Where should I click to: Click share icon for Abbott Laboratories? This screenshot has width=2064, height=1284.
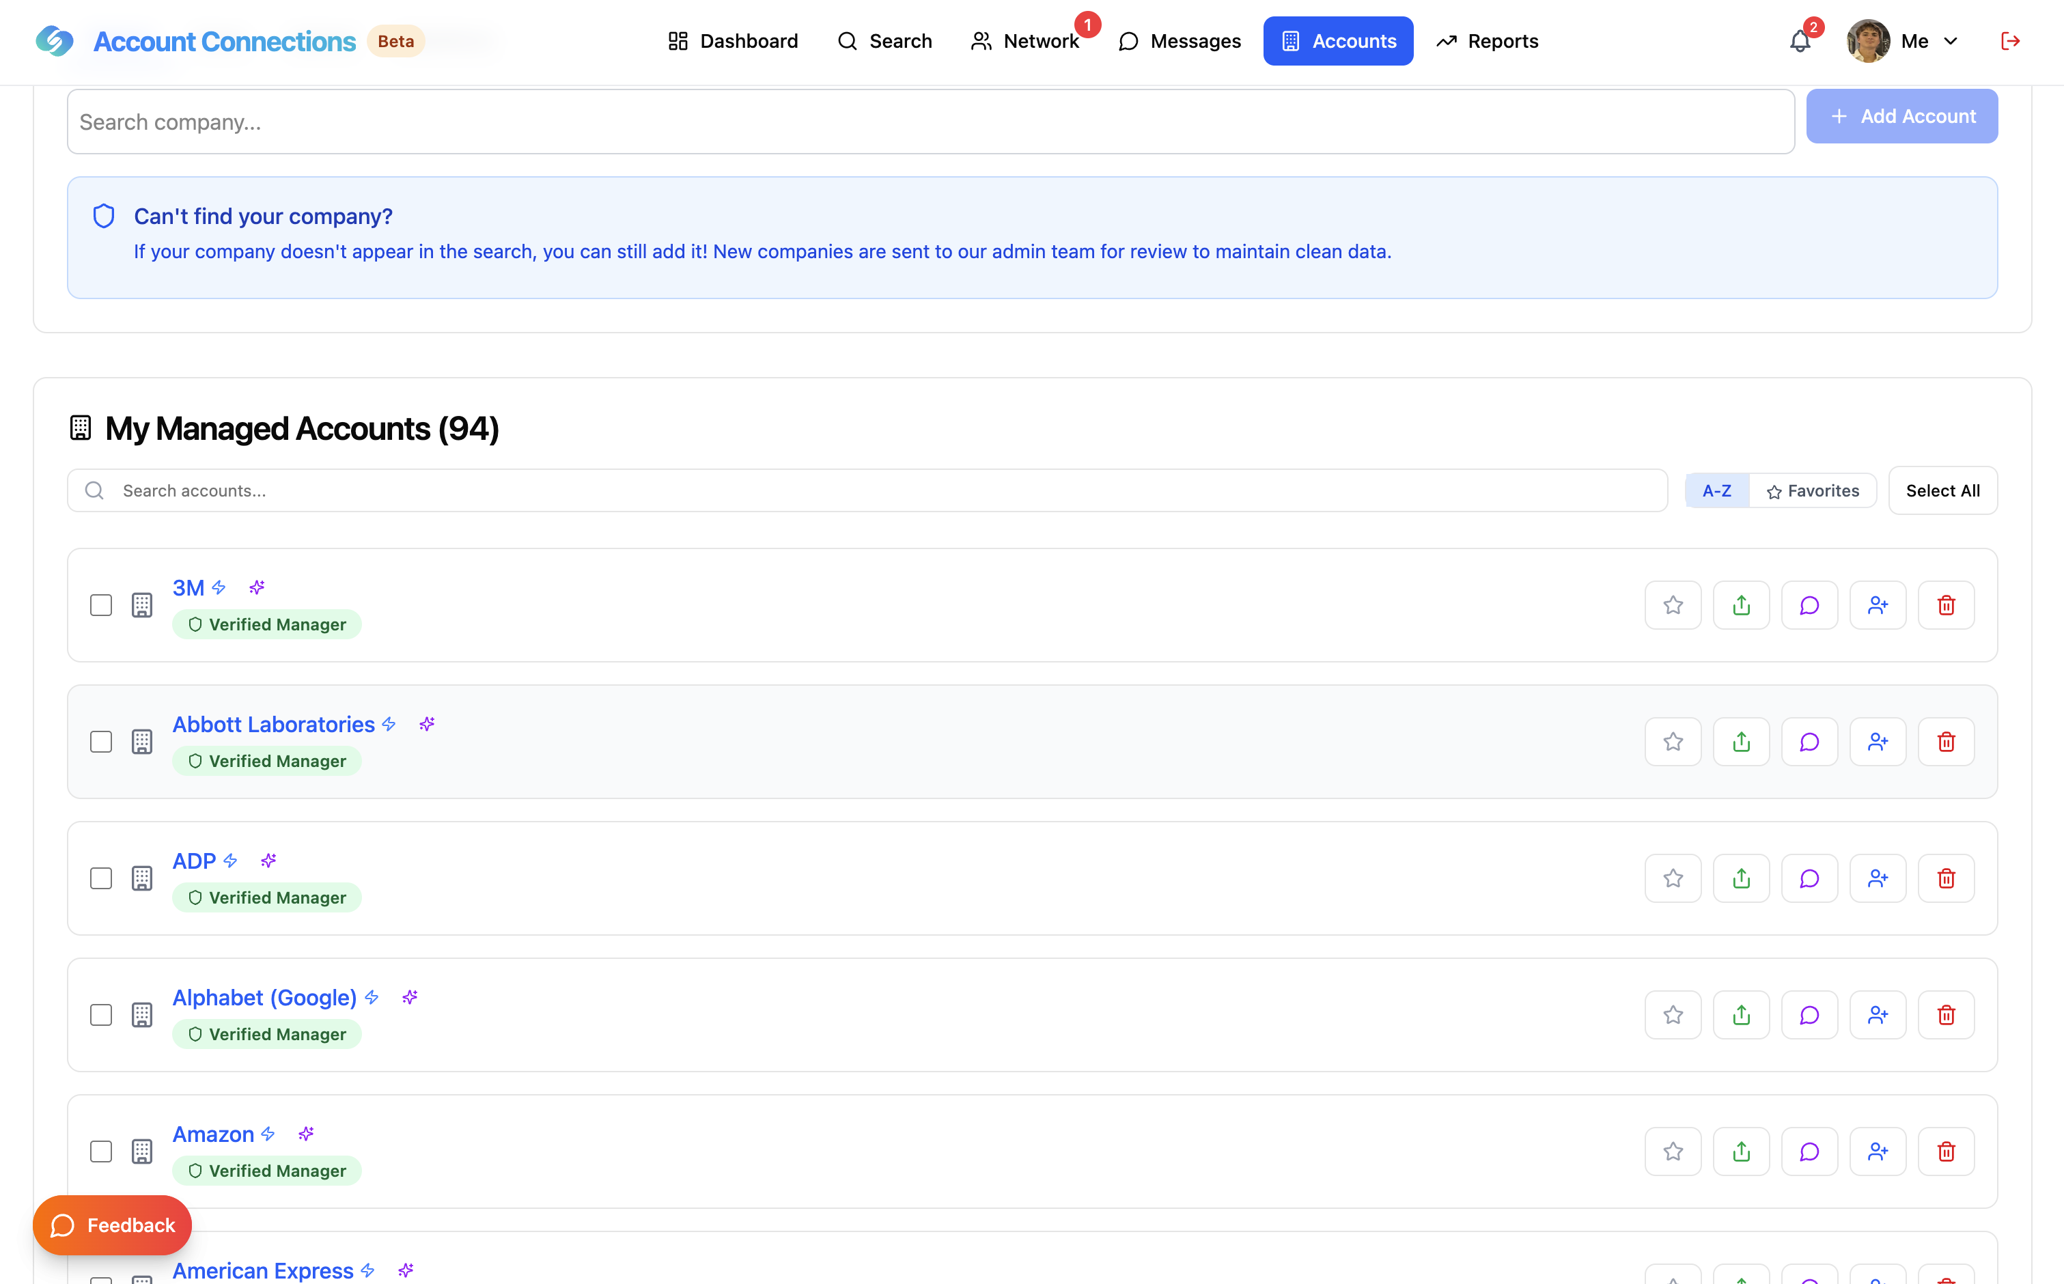point(1740,741)
